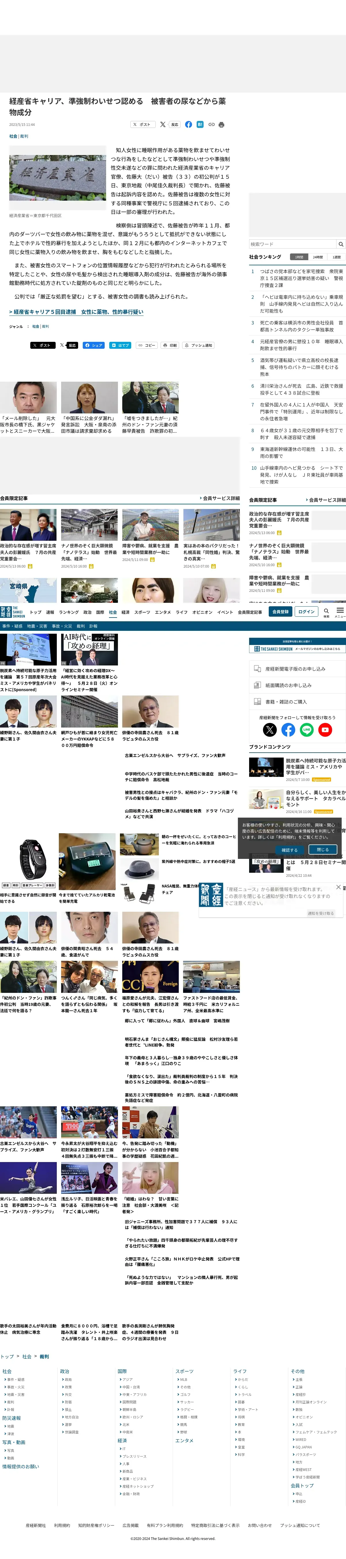Click the プッシュ通知 button below article
Viewport: 346px width, 1559px height.
coord(198,346)
